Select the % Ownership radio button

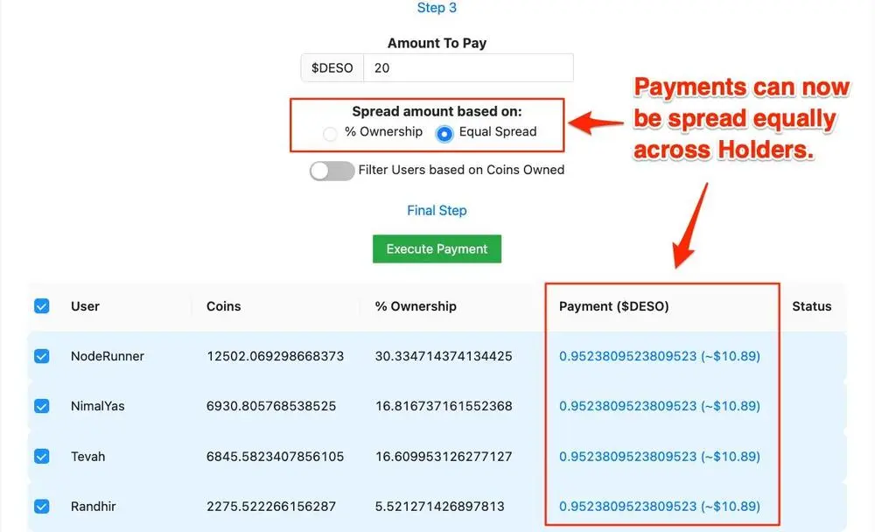coord(330,134)
